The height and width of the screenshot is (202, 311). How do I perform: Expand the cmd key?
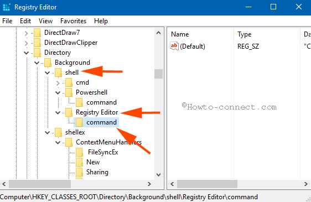[58, 83]
